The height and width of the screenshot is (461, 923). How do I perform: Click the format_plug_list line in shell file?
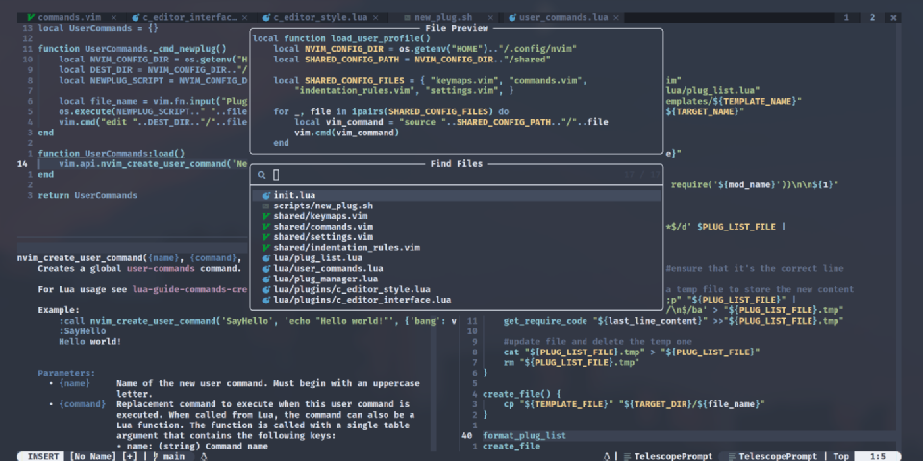(x=525, y=436)
